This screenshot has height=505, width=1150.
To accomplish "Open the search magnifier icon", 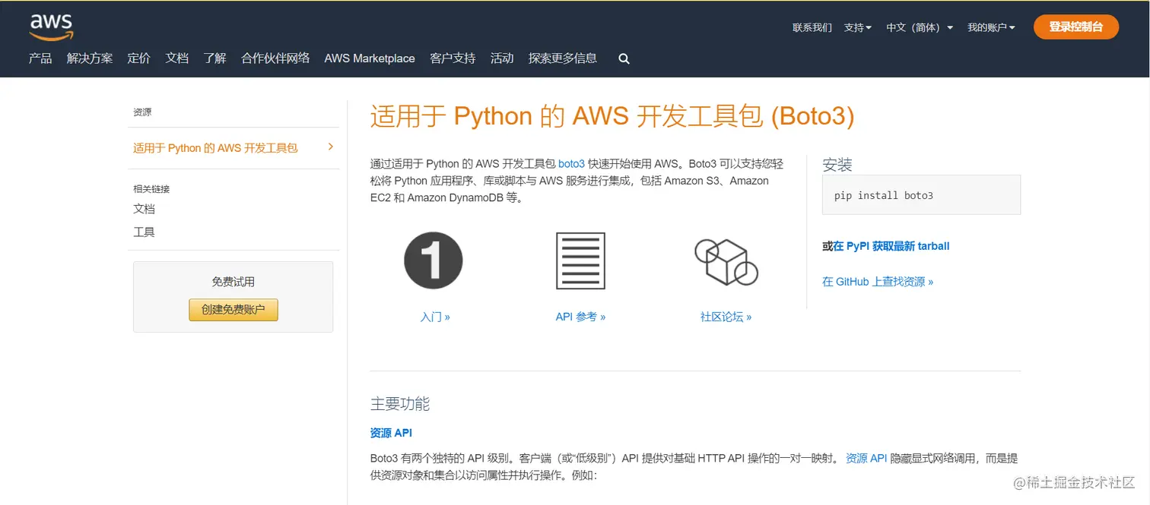I will coord(624,58).
